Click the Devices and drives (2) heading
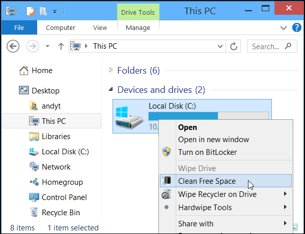Screen dimensions: 305x234 point(161,90)
